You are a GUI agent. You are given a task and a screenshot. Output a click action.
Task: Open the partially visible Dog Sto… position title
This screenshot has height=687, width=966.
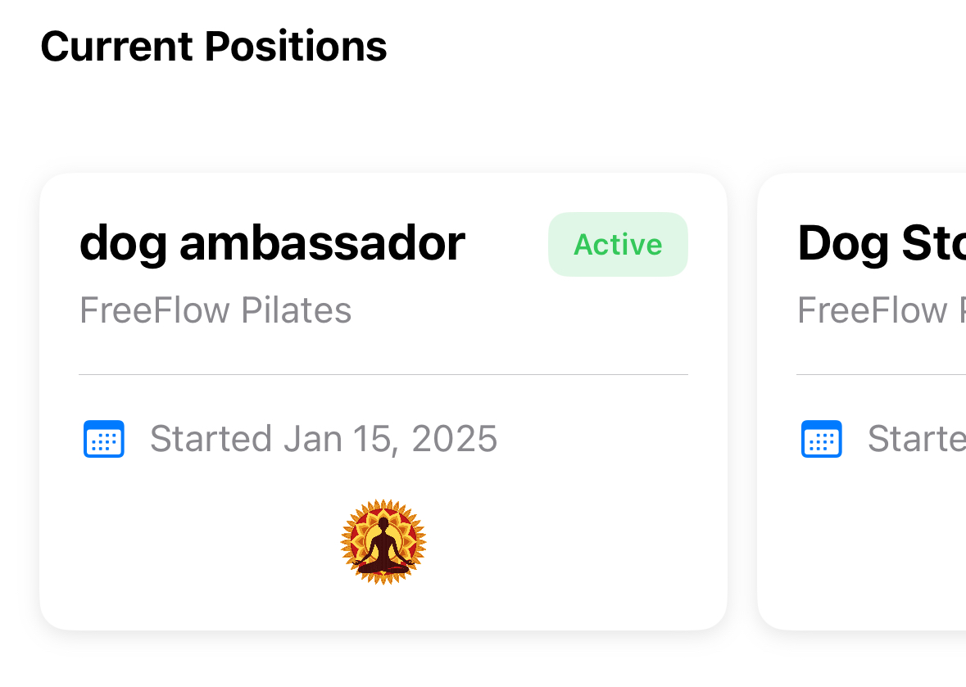point(882,244)
